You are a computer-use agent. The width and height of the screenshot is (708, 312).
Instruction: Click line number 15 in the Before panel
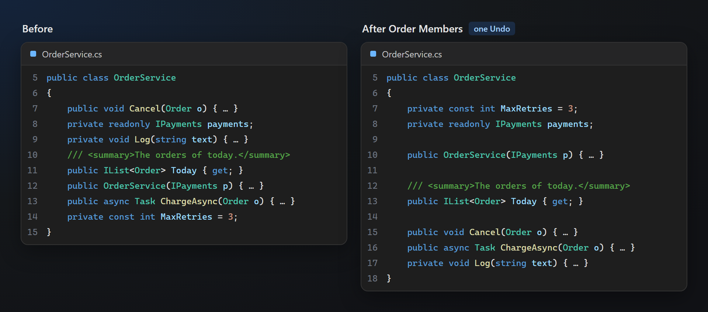coord(32,233)
